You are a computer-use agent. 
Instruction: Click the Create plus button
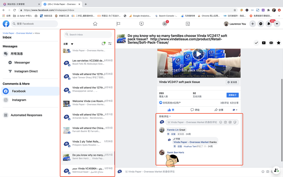(253, 24)
